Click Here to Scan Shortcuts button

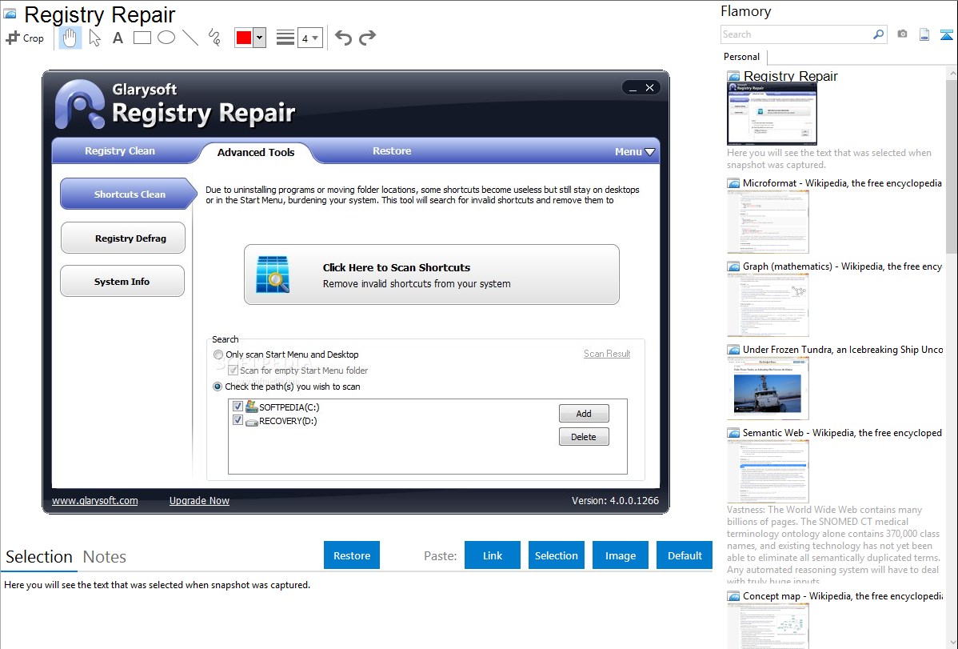tap(432, 274)
